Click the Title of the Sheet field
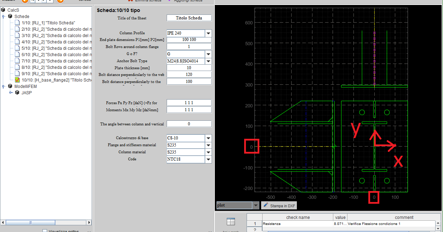The image size is (443, 232). tap(189, 18)
